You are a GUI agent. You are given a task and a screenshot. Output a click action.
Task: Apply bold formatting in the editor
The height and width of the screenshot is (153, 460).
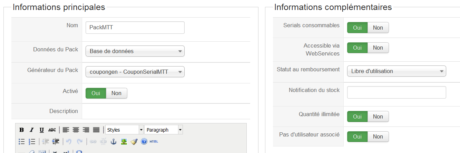(x=21, y=130)
